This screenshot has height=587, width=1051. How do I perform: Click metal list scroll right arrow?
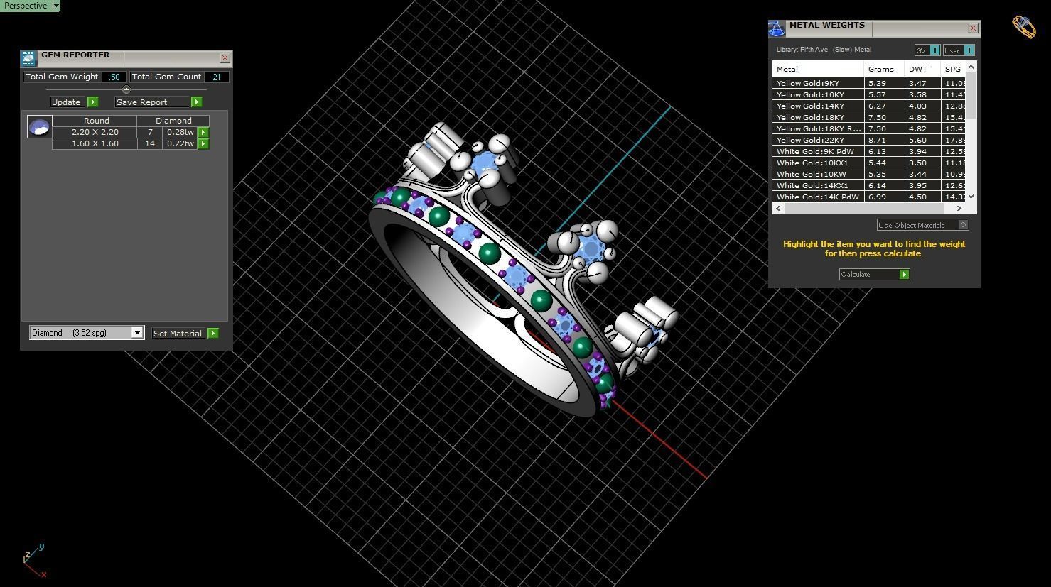point(959,209)
